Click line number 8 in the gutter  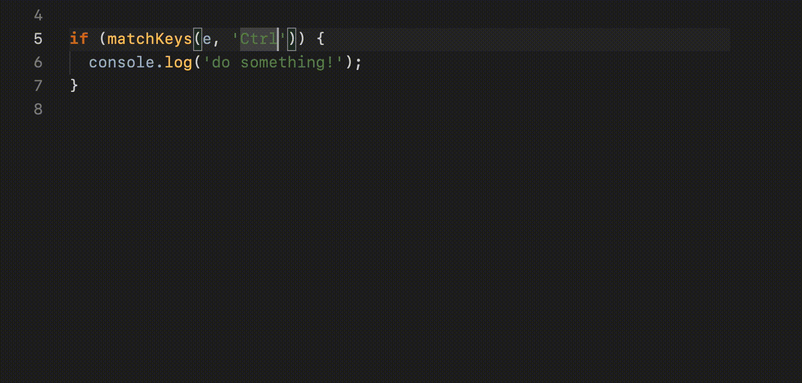tap(38, 109)
